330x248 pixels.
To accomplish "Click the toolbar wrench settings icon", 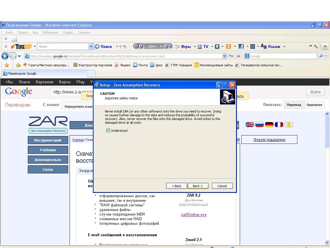I will tap(316, 46).
